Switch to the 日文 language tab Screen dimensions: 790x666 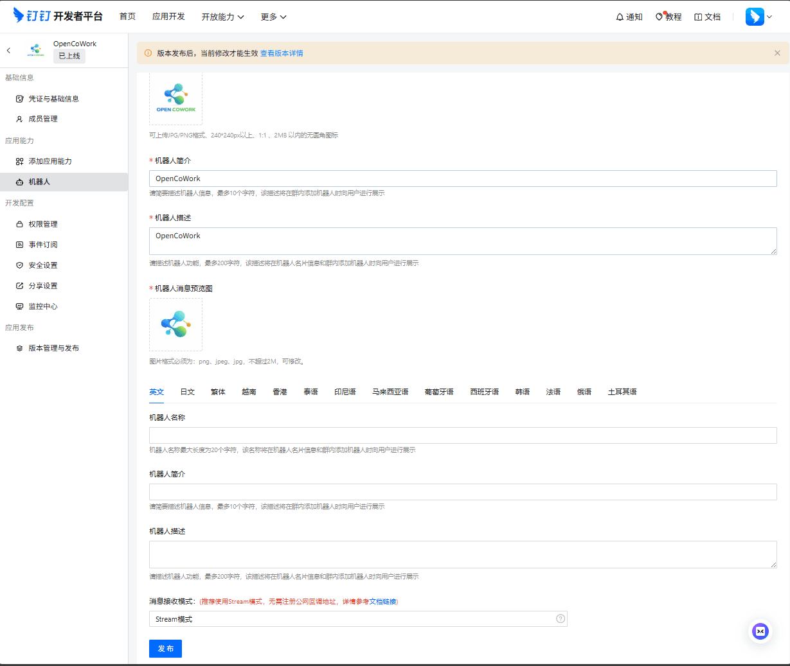pyautogui.click(x=187, y=392)
